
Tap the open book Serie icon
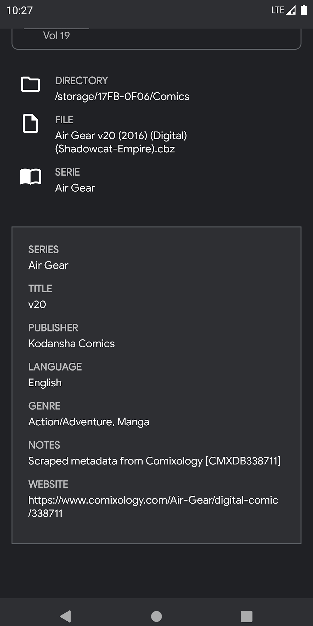(30, 177)
